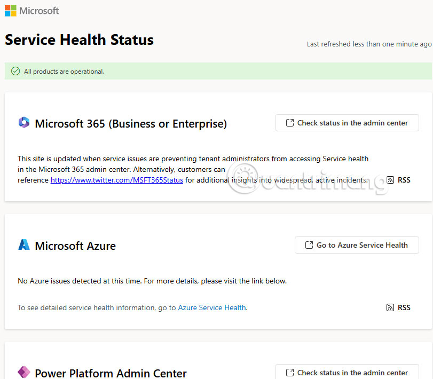Click the 'This site is updated when service issues' paragraph
The width and height of the screenshot is (433, 379).
point(193,169)
